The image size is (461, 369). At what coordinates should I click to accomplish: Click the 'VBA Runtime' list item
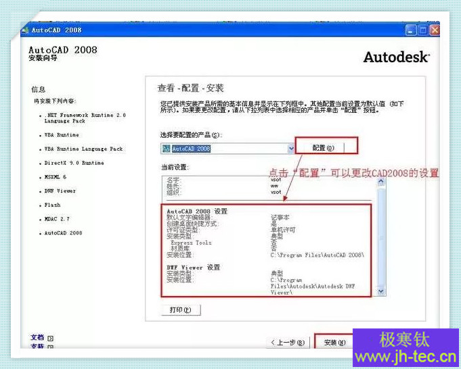point(62,135)
